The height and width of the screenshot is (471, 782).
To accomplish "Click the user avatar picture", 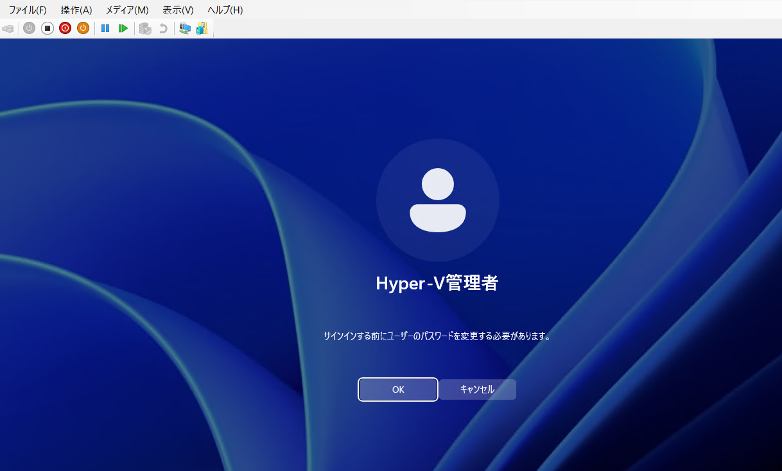I will [x=438, y=200].
